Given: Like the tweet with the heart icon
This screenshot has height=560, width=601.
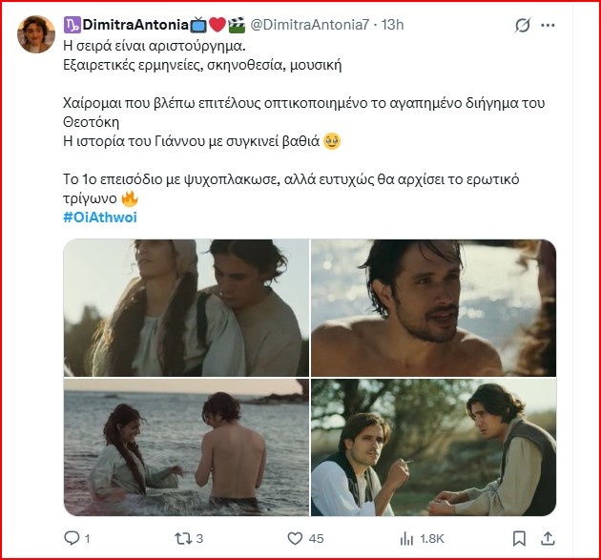Looking at the screenshot, I should click(295, 538).
